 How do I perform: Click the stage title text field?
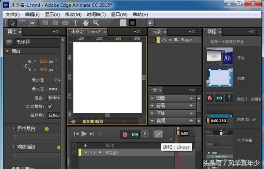37,42
